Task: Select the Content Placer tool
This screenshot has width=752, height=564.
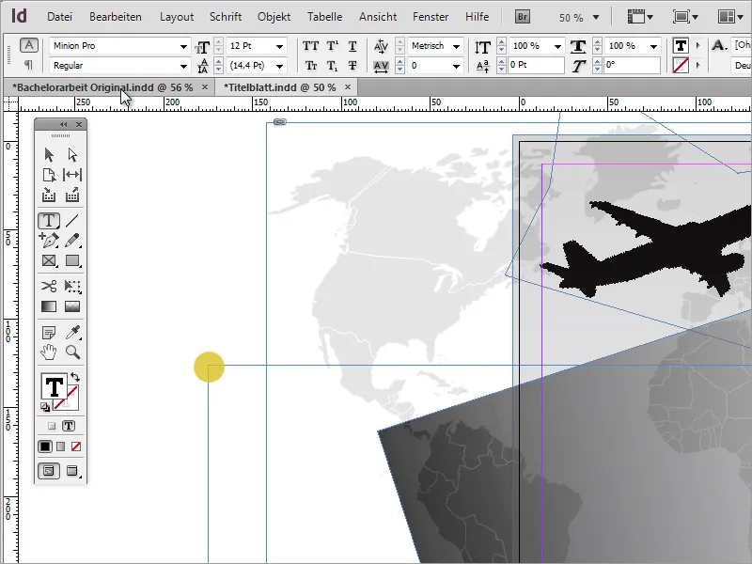Action: pos(72,195)
